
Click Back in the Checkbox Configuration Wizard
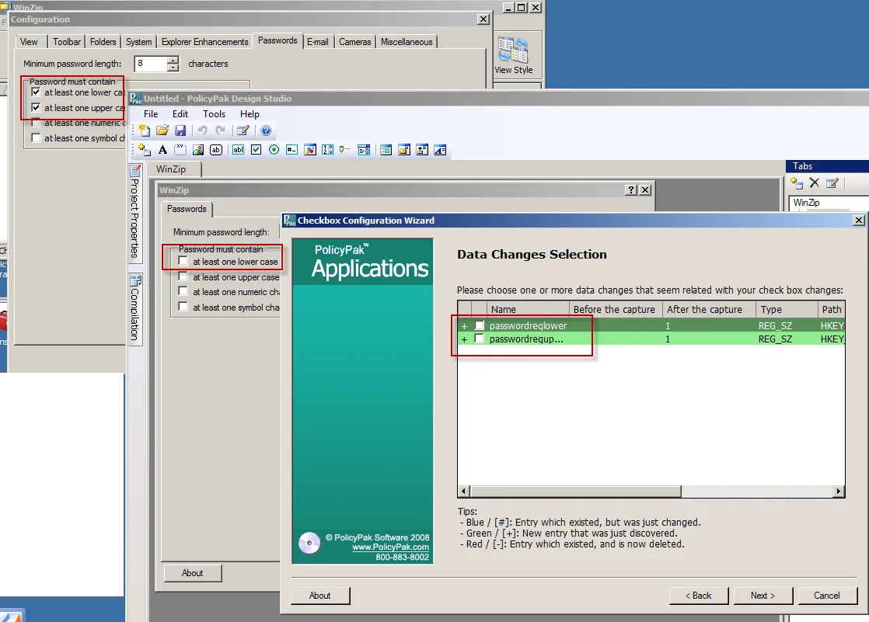click(698, 596)
